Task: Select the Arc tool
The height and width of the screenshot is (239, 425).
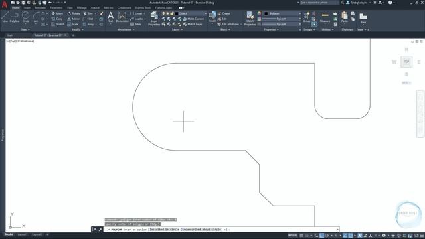Action: tap(36, 17)
